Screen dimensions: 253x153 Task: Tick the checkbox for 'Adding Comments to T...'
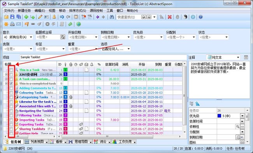click(11, 88)
